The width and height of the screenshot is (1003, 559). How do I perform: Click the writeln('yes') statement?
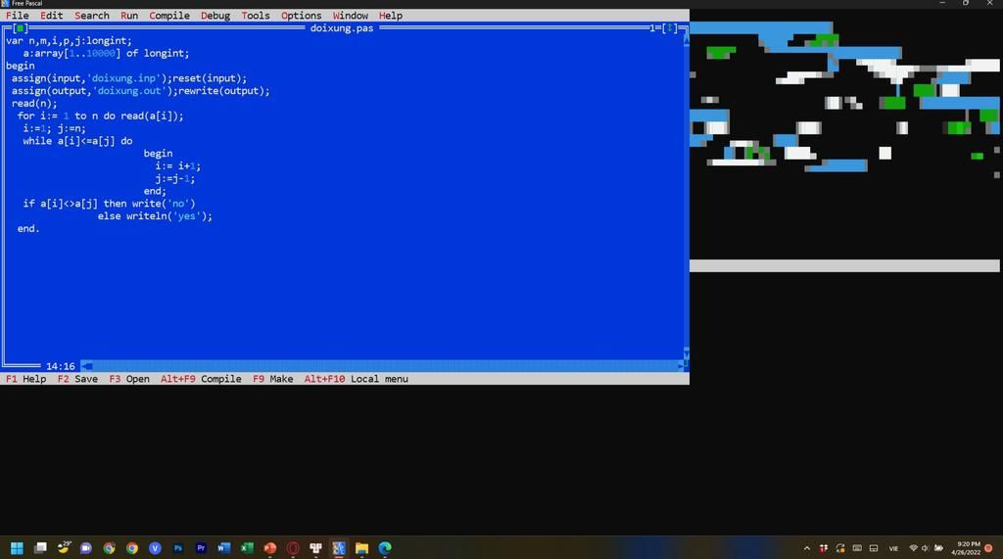[x=169, y=216]
